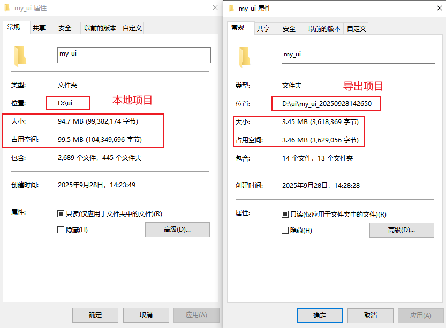
Task: Toggle read-only checkbox in right window
Action: 285,215
